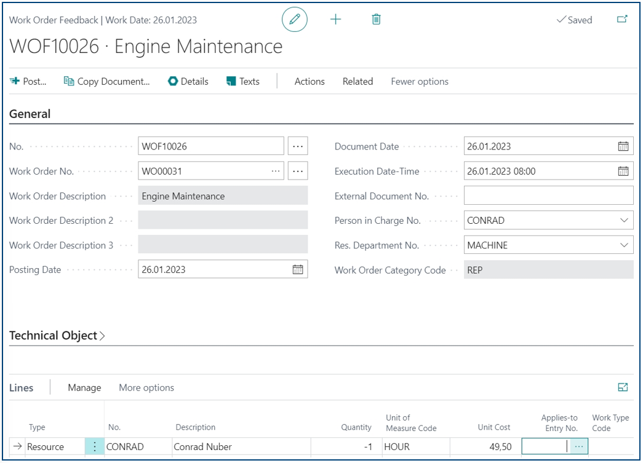
Task: Open the Details action
Action: click(x=188, y=82)
